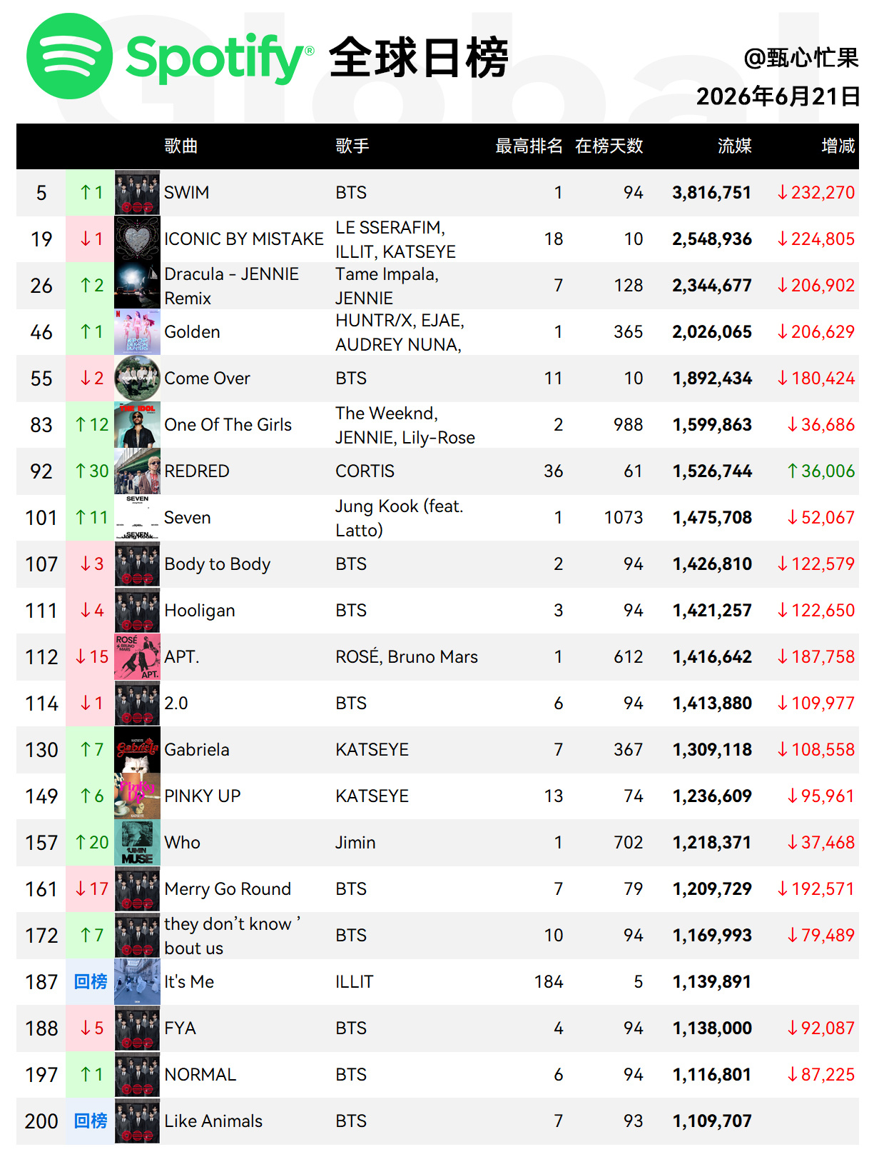Select the Like Animals song title
874x1162 pixels.
tap(213, 1121)
